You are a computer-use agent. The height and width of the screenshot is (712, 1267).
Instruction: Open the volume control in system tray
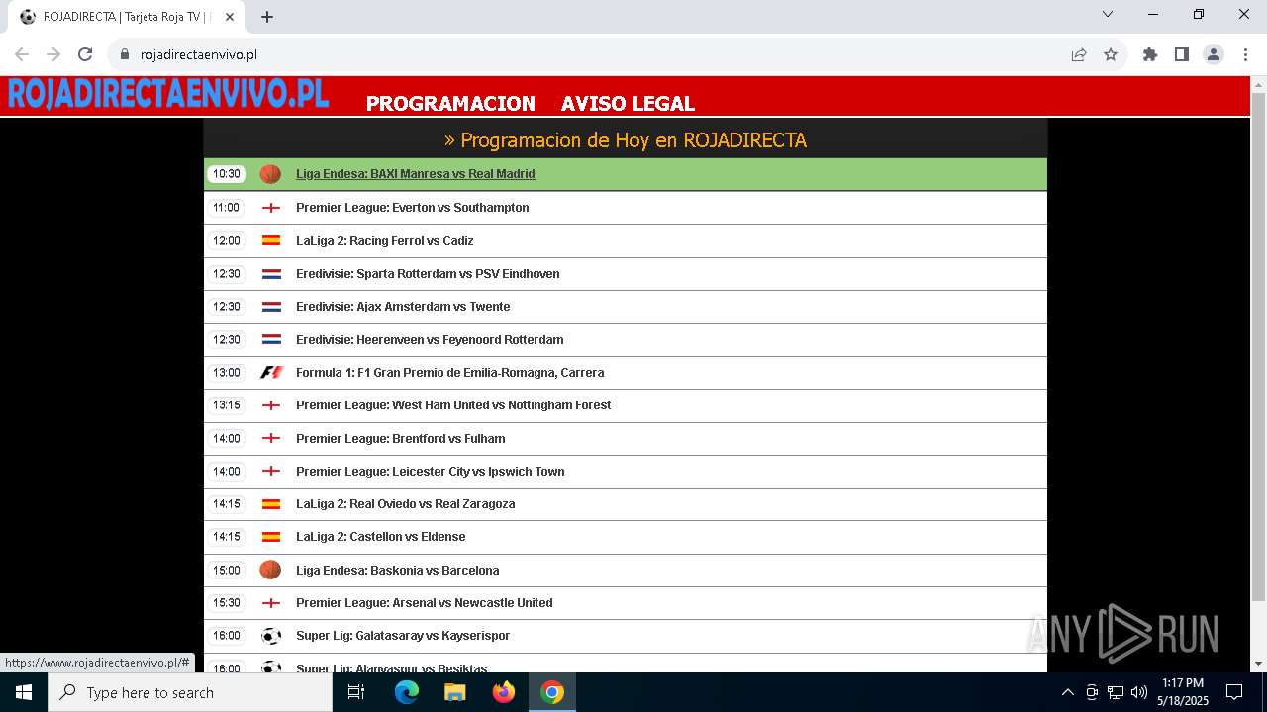(x=1139, y=692)
